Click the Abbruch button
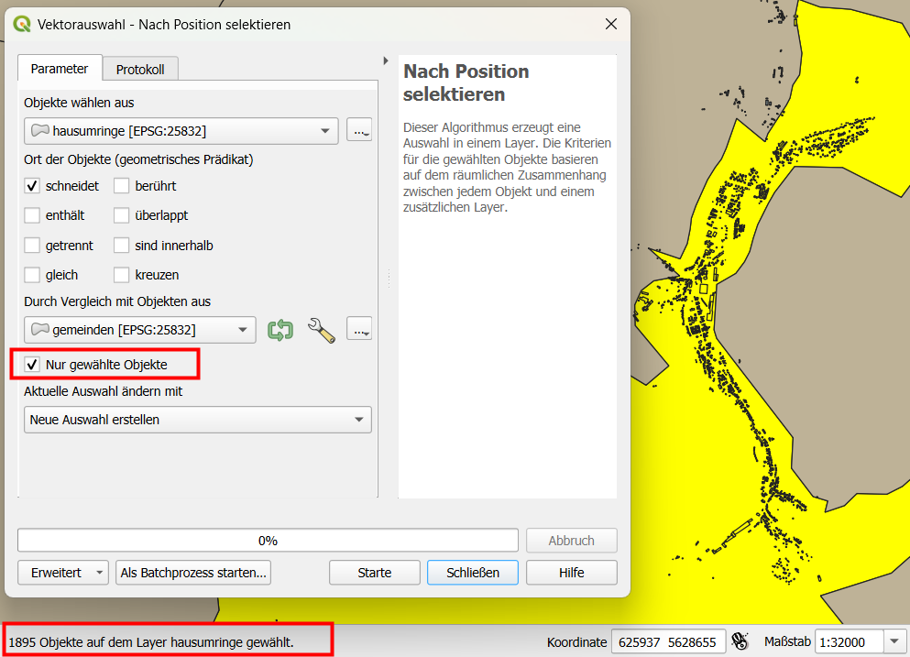Image resolution: width=910 pixels, height=657 pixels. point(571,541)
